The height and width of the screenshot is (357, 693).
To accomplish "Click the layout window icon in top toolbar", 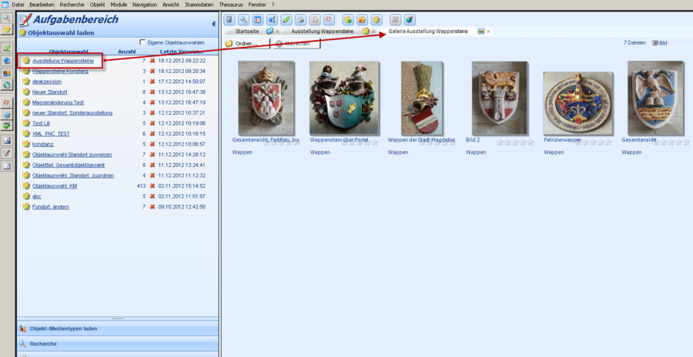I will pyautogui.click(x=258, y=19).
